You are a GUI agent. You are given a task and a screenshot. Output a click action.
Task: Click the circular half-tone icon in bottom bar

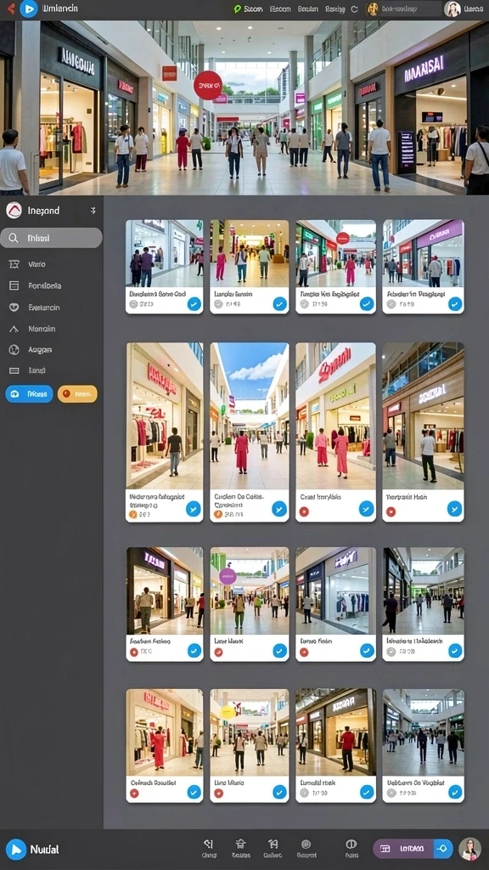[351, 844]
